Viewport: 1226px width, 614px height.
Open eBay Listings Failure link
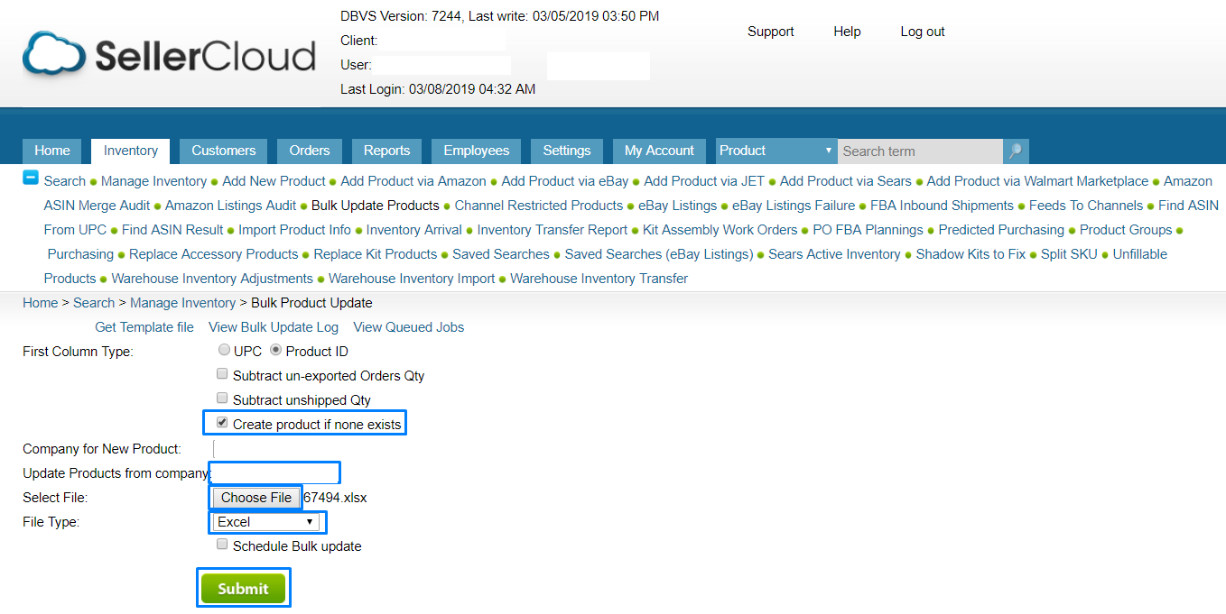pyautogui.click(x=794, y=206)
